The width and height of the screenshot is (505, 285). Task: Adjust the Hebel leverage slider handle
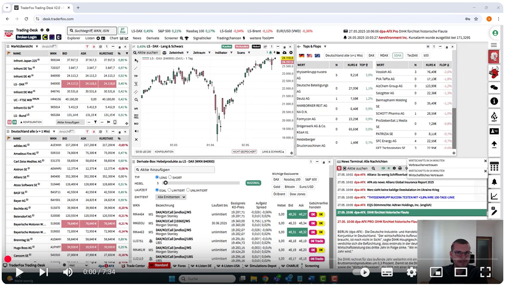(165, 183)
